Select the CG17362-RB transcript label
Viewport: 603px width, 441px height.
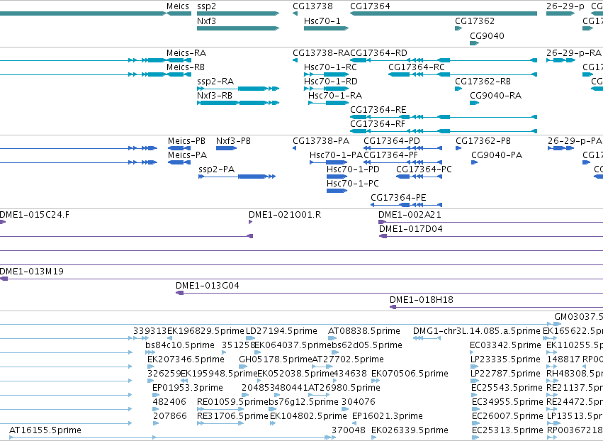pyautogui.click(x=483, y=82)
